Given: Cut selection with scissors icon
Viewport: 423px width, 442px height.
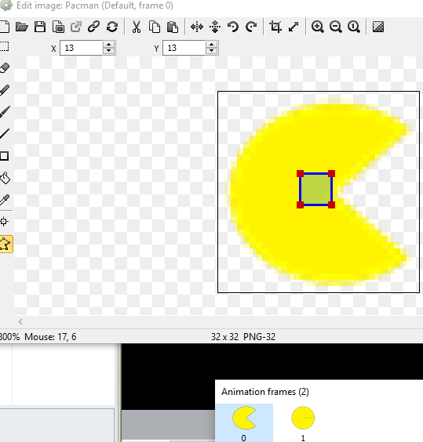Looking at the screenshot, I should click(137, 27).
